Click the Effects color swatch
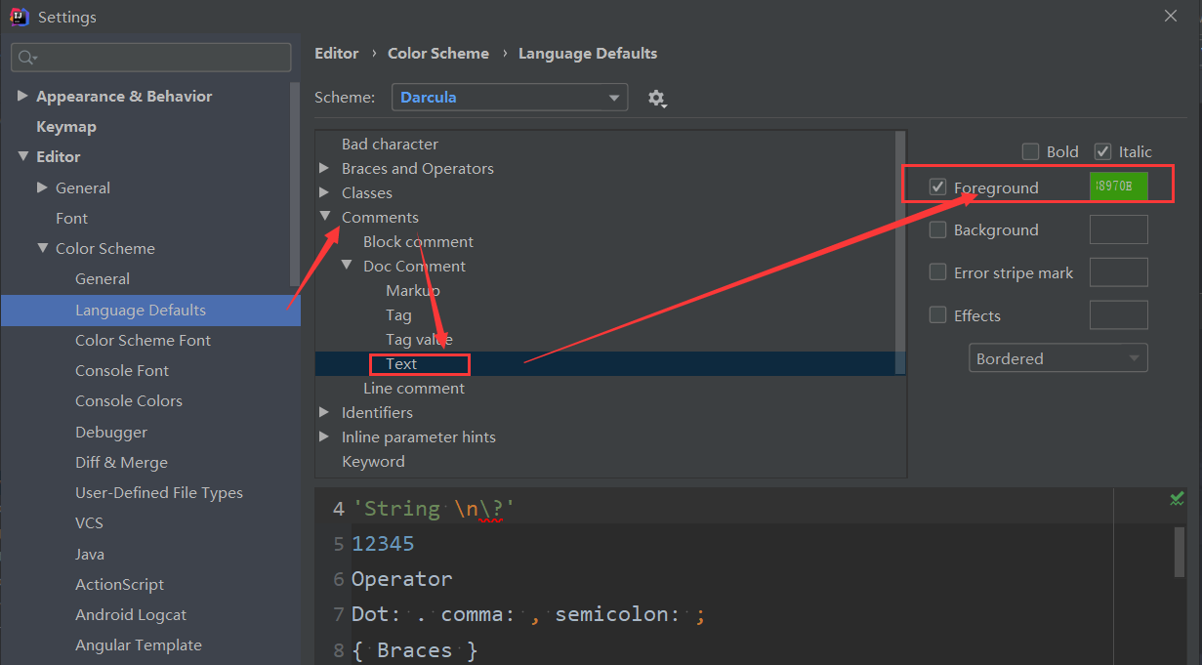The image size is (1202, 665). [1118, 315]
